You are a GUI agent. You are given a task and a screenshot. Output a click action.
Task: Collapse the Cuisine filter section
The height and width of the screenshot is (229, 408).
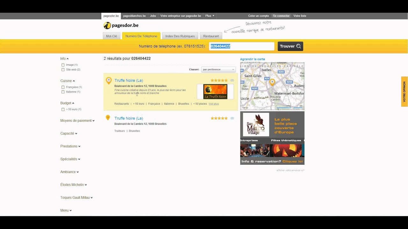(x=68, y=81)
